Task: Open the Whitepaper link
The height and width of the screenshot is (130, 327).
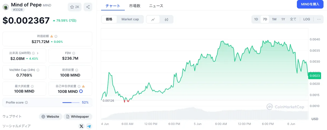Action: pyautogui.click(x=78, y=117)
